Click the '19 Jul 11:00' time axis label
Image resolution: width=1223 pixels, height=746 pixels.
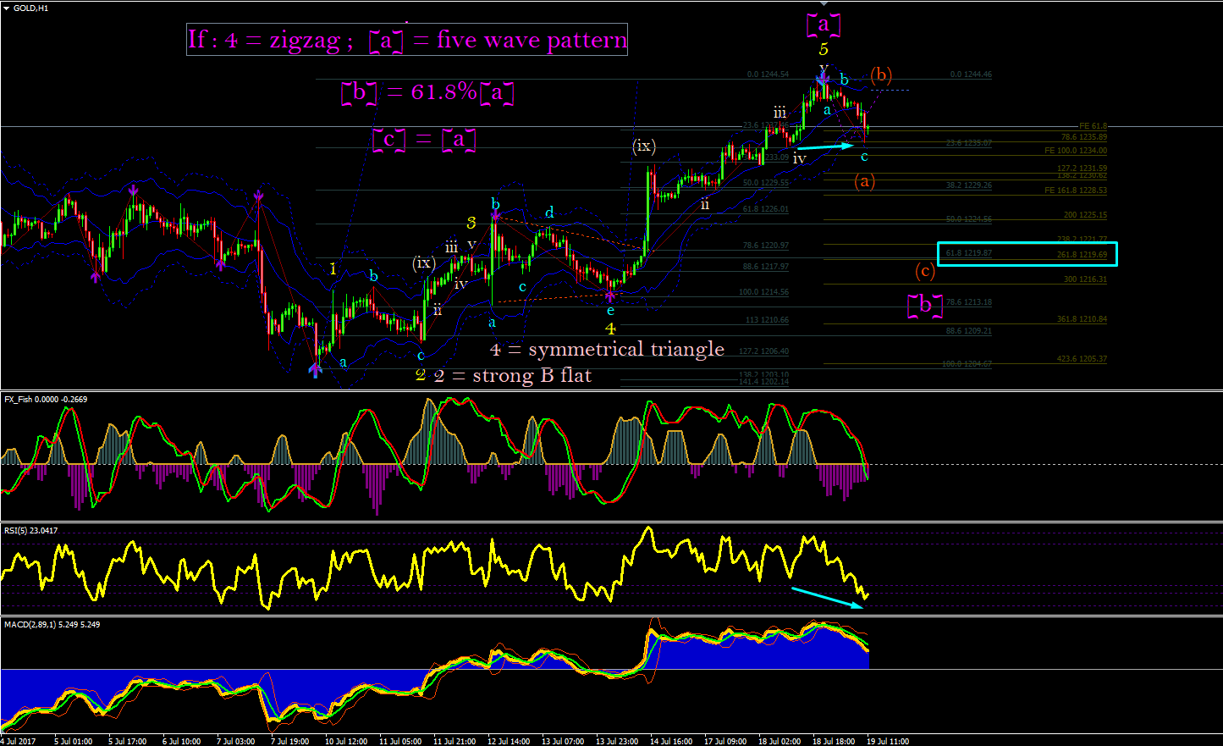pyautogui.click(x=888, y=741)
